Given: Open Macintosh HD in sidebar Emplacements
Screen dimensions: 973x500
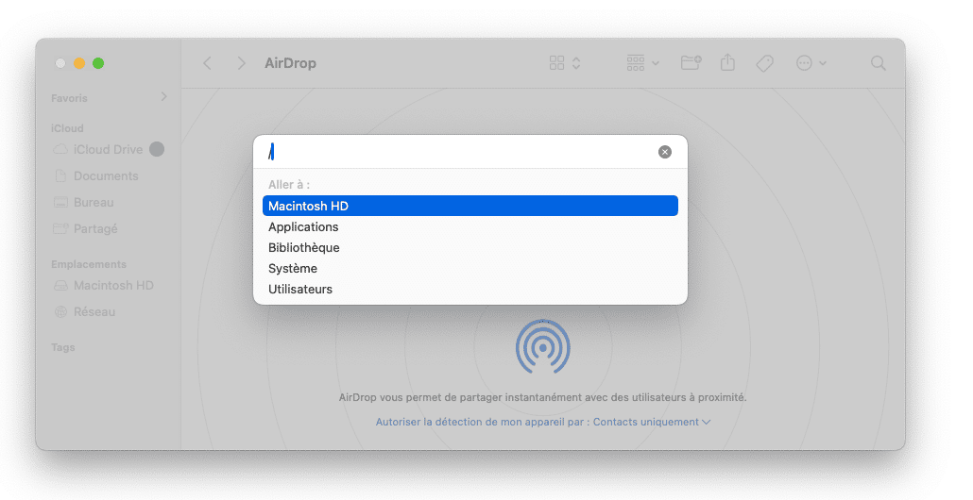Looking at the screenshot, I should pyautogui.click(x=104, y=286).
